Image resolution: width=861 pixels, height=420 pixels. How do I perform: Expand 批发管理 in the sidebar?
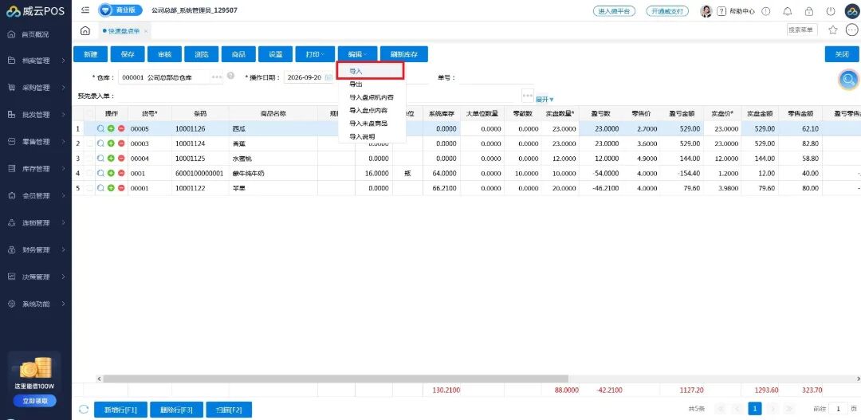[x=36, y=115]
